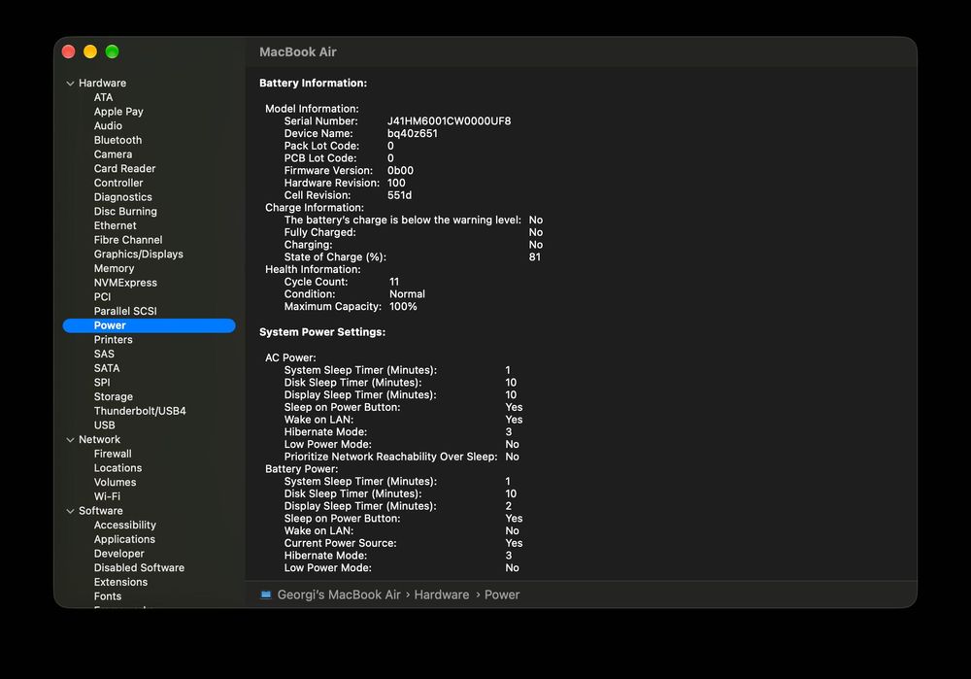Screen dimensions: 971x679
Task: Click Power in the path bar
Action: coord(502,594)
